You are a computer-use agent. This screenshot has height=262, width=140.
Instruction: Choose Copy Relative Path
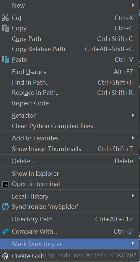69,49
